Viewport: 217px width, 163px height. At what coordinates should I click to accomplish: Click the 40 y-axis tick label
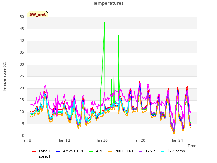click(x=22, y=41)
